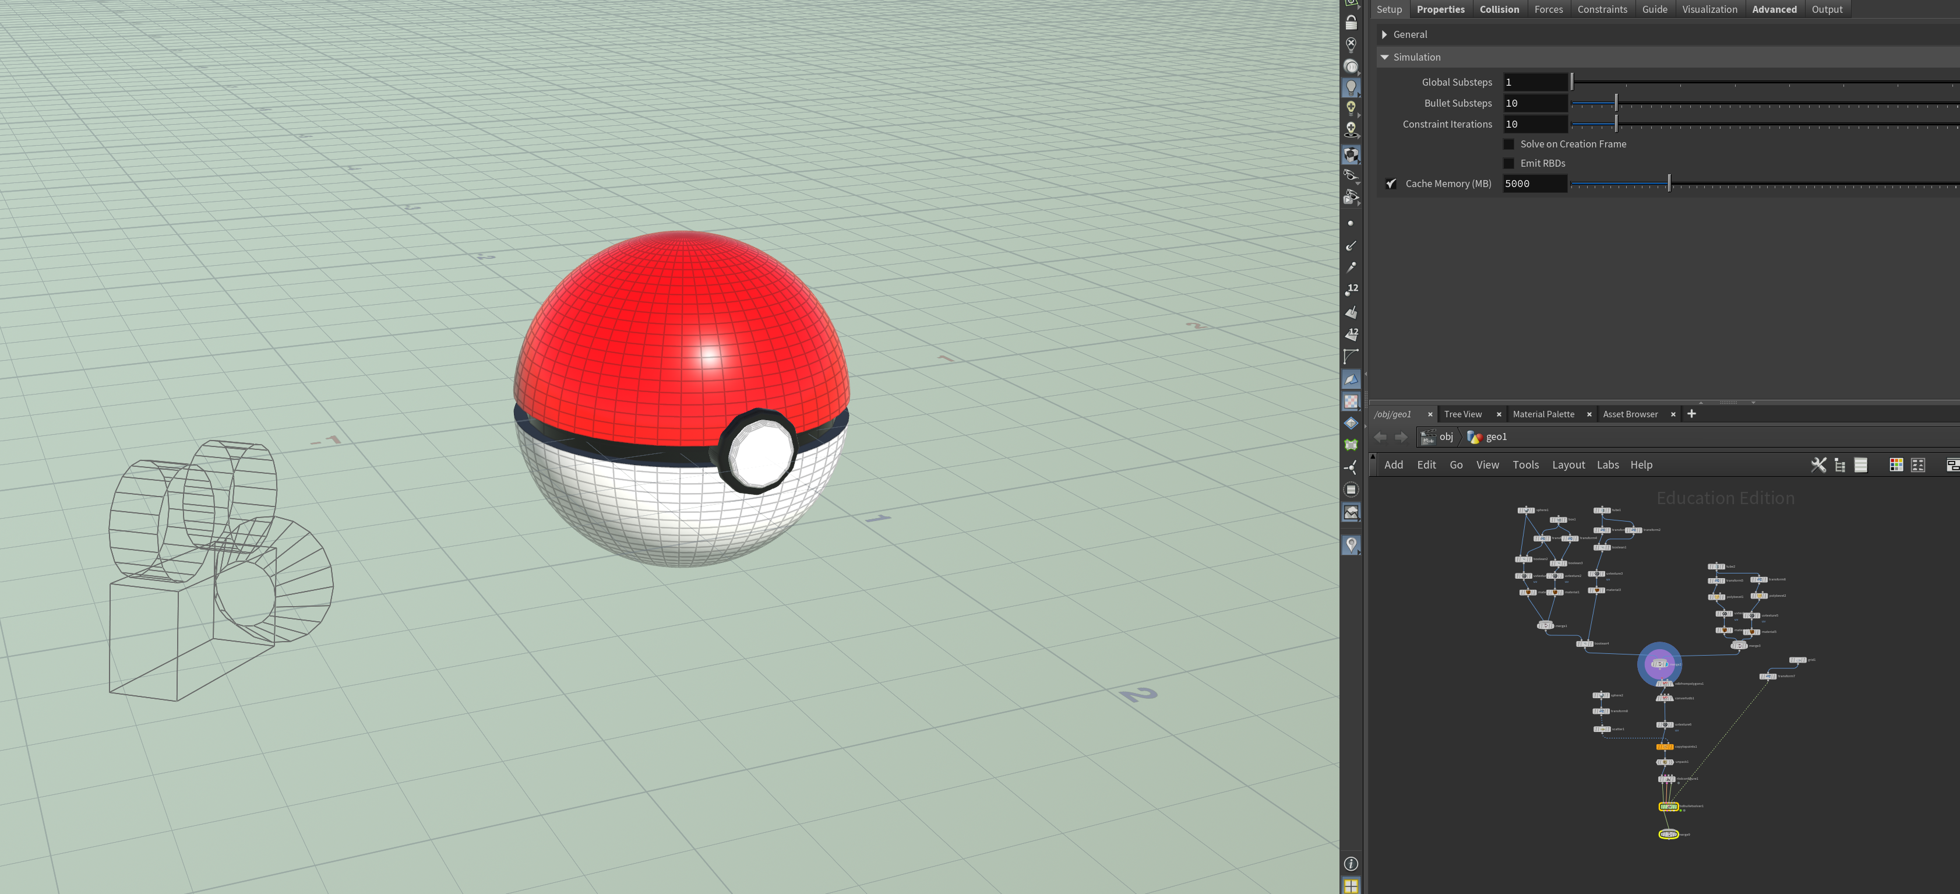Collapse the Simulation section
This screenshot has width=1960, height=894.
[1384, 58]
